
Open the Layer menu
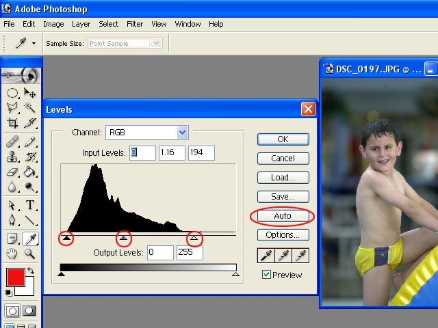pyautogui.click(x=81, y=24)
